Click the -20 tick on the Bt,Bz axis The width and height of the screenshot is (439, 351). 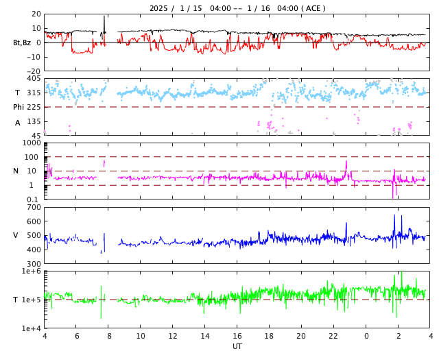[x=32, y=71]
